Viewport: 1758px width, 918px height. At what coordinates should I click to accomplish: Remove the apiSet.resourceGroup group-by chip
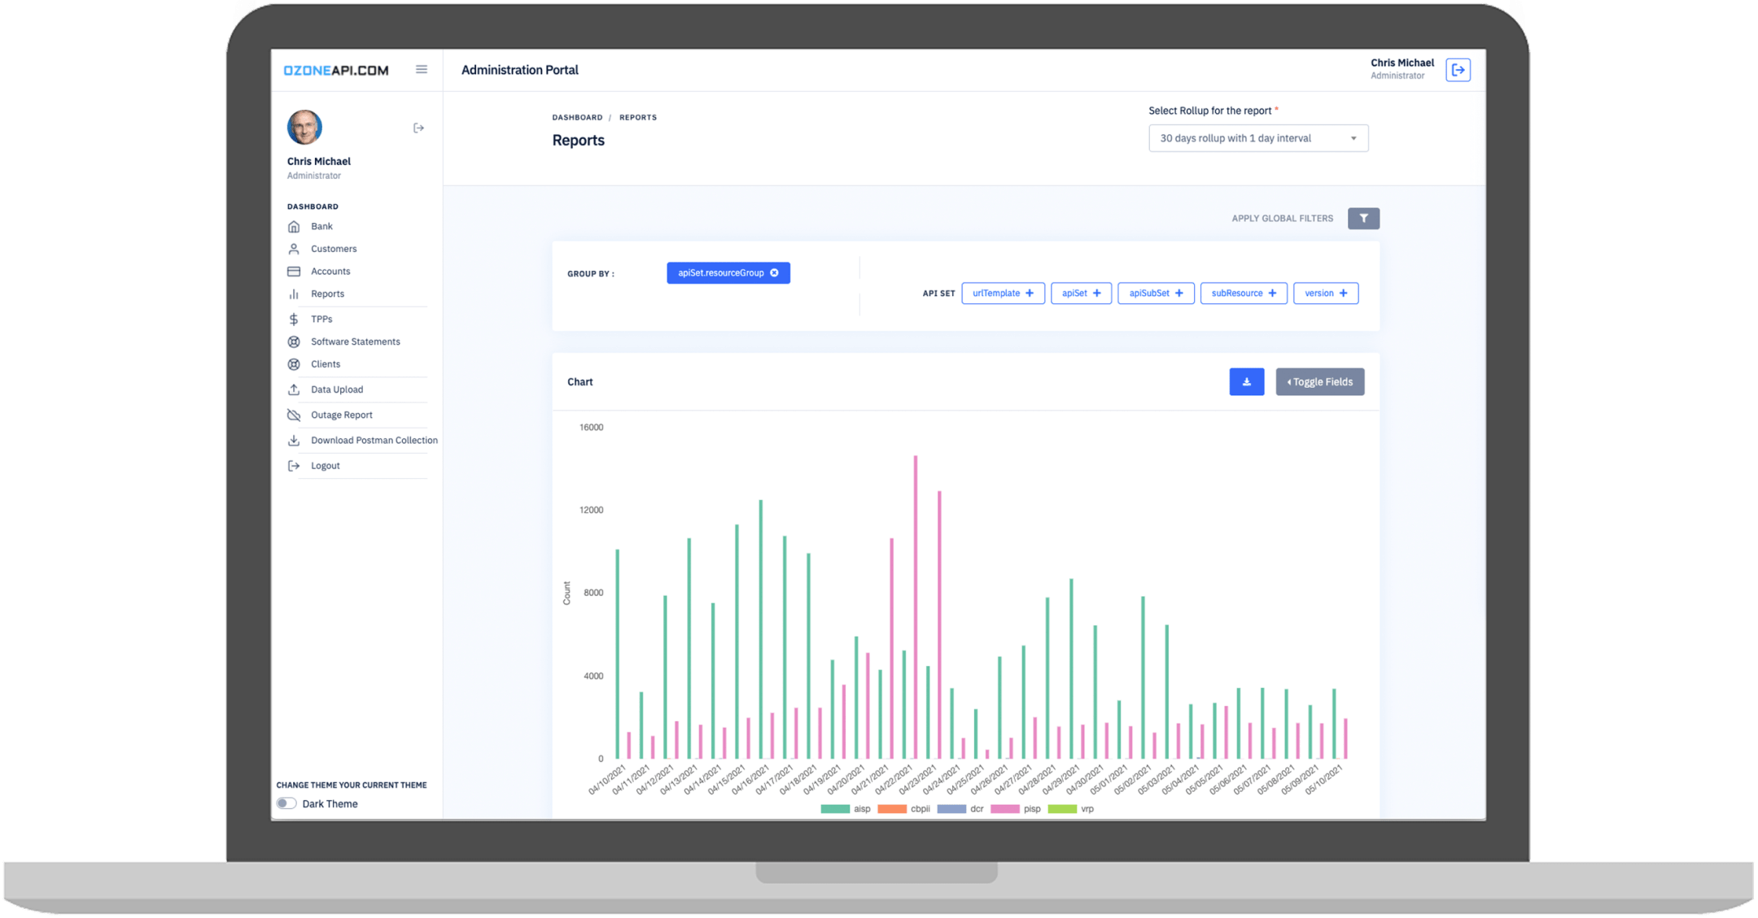pos(774,272)
